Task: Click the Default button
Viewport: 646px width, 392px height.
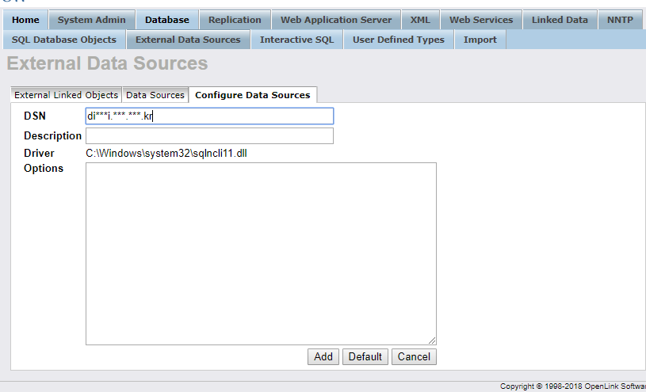Action: 365,356
